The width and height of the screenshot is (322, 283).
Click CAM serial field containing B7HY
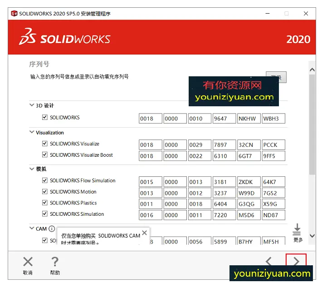[249, 241]
